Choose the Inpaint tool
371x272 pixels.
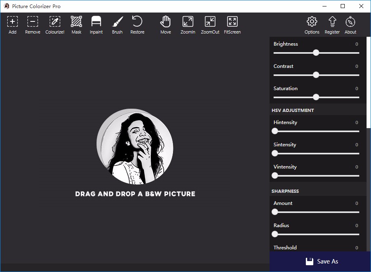click(x=96, y=22)
